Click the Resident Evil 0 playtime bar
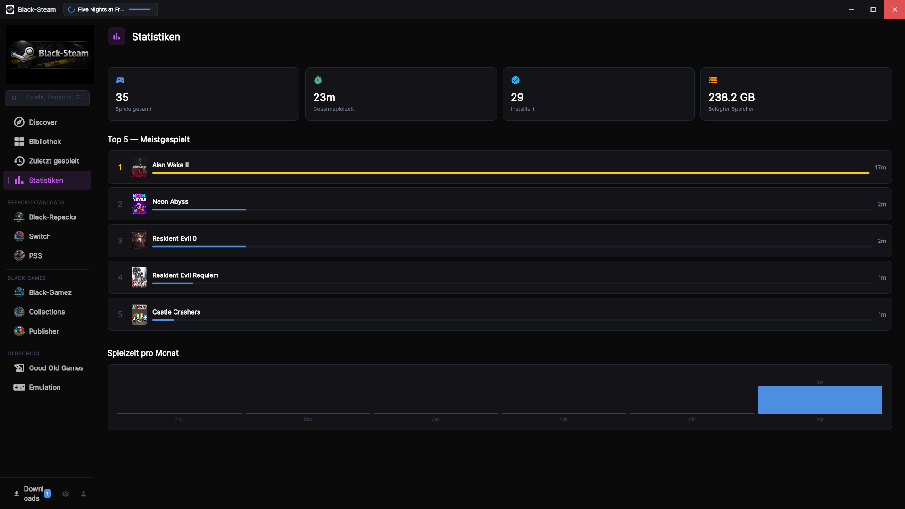This screenshot has width=905, height=509. coord(199,247)
